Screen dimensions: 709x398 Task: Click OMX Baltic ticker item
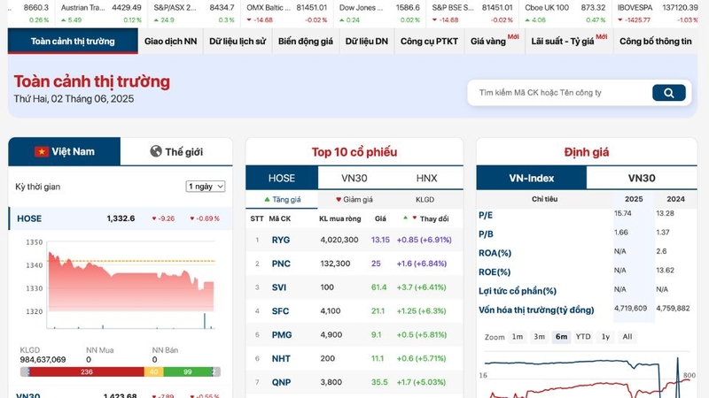point(286,13)
